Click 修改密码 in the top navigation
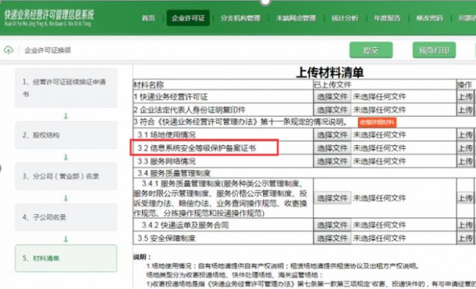Screen dimensions: 476x289 (x=430, y=18)
